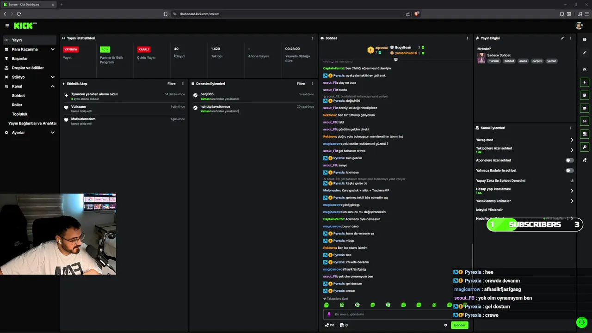
Task: Toggle the note panel icon in right sidebar
Action: click(585, 95)
